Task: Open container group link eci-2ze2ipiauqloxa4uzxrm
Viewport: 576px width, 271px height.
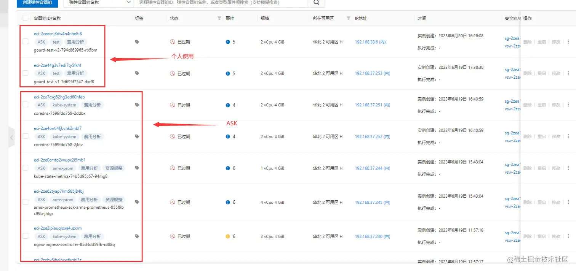Action: click(58, 228)
